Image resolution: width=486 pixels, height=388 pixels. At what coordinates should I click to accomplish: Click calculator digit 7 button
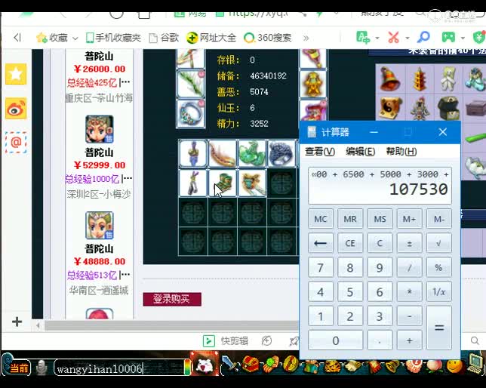pyautogui.click(x=321, y=267)
